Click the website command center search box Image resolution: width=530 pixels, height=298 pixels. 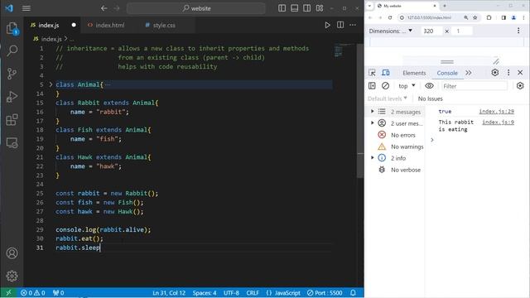click(x=196, y=8)
